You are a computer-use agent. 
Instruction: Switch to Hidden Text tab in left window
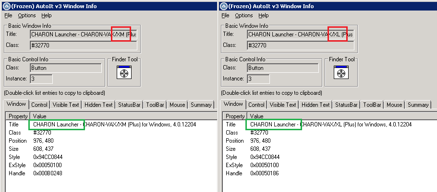click(98, 105)
